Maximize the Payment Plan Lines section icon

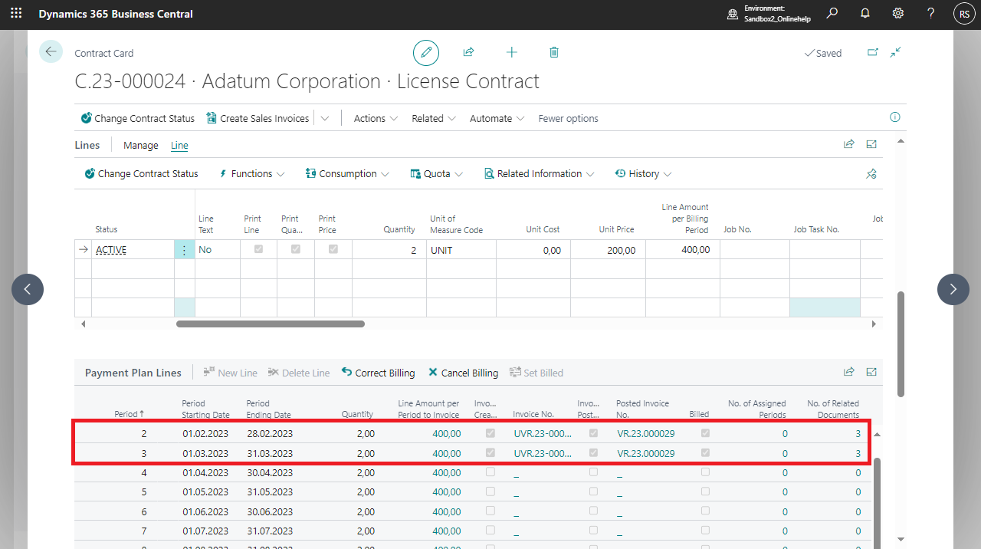871,372
